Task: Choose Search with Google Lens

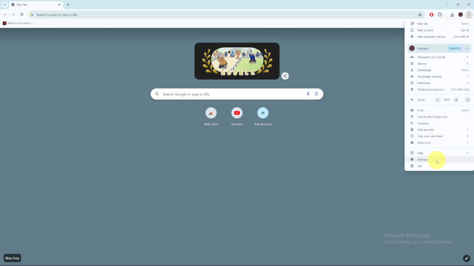Action: 439,117
